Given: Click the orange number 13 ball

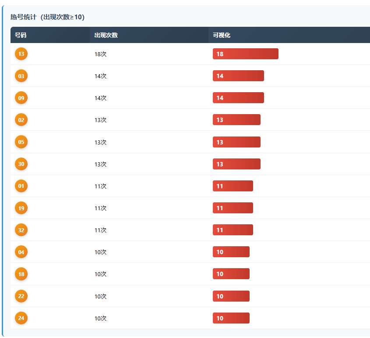Looking at the screenshot, I should 21,54.
